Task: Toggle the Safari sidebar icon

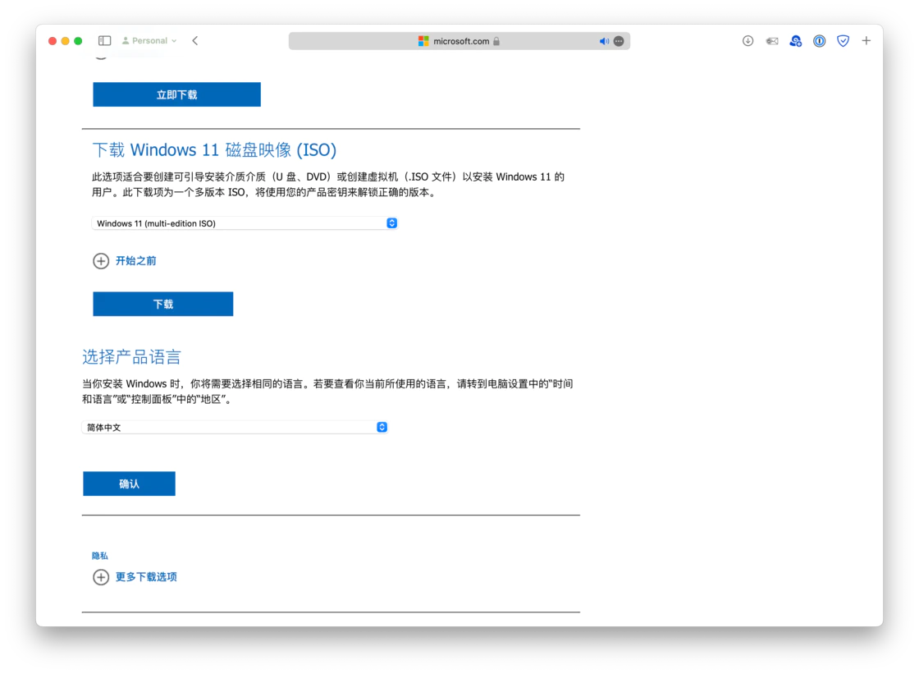Action: pyautogui.click(x=105, y=40)
